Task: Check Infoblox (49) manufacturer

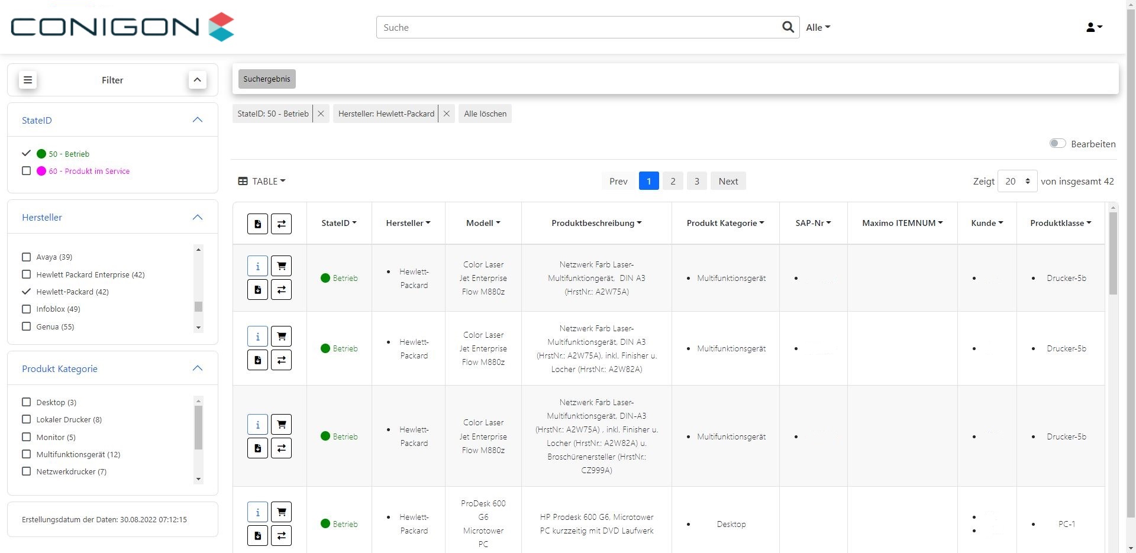Action: click(x=26, y=309)
